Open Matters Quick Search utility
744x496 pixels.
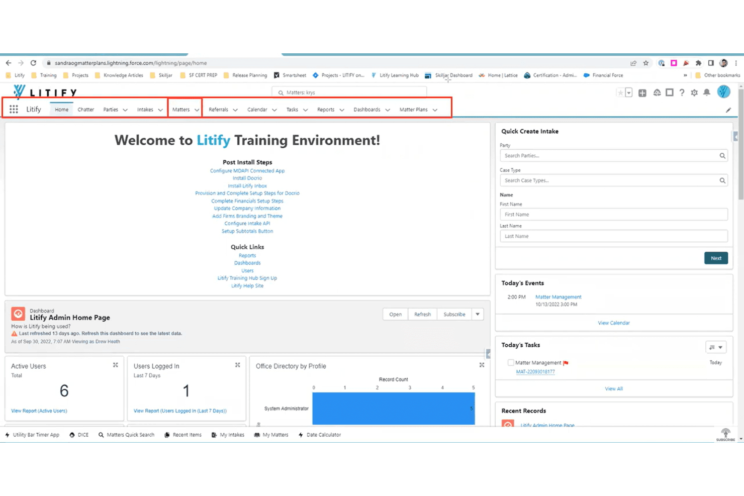coord(126,435)
